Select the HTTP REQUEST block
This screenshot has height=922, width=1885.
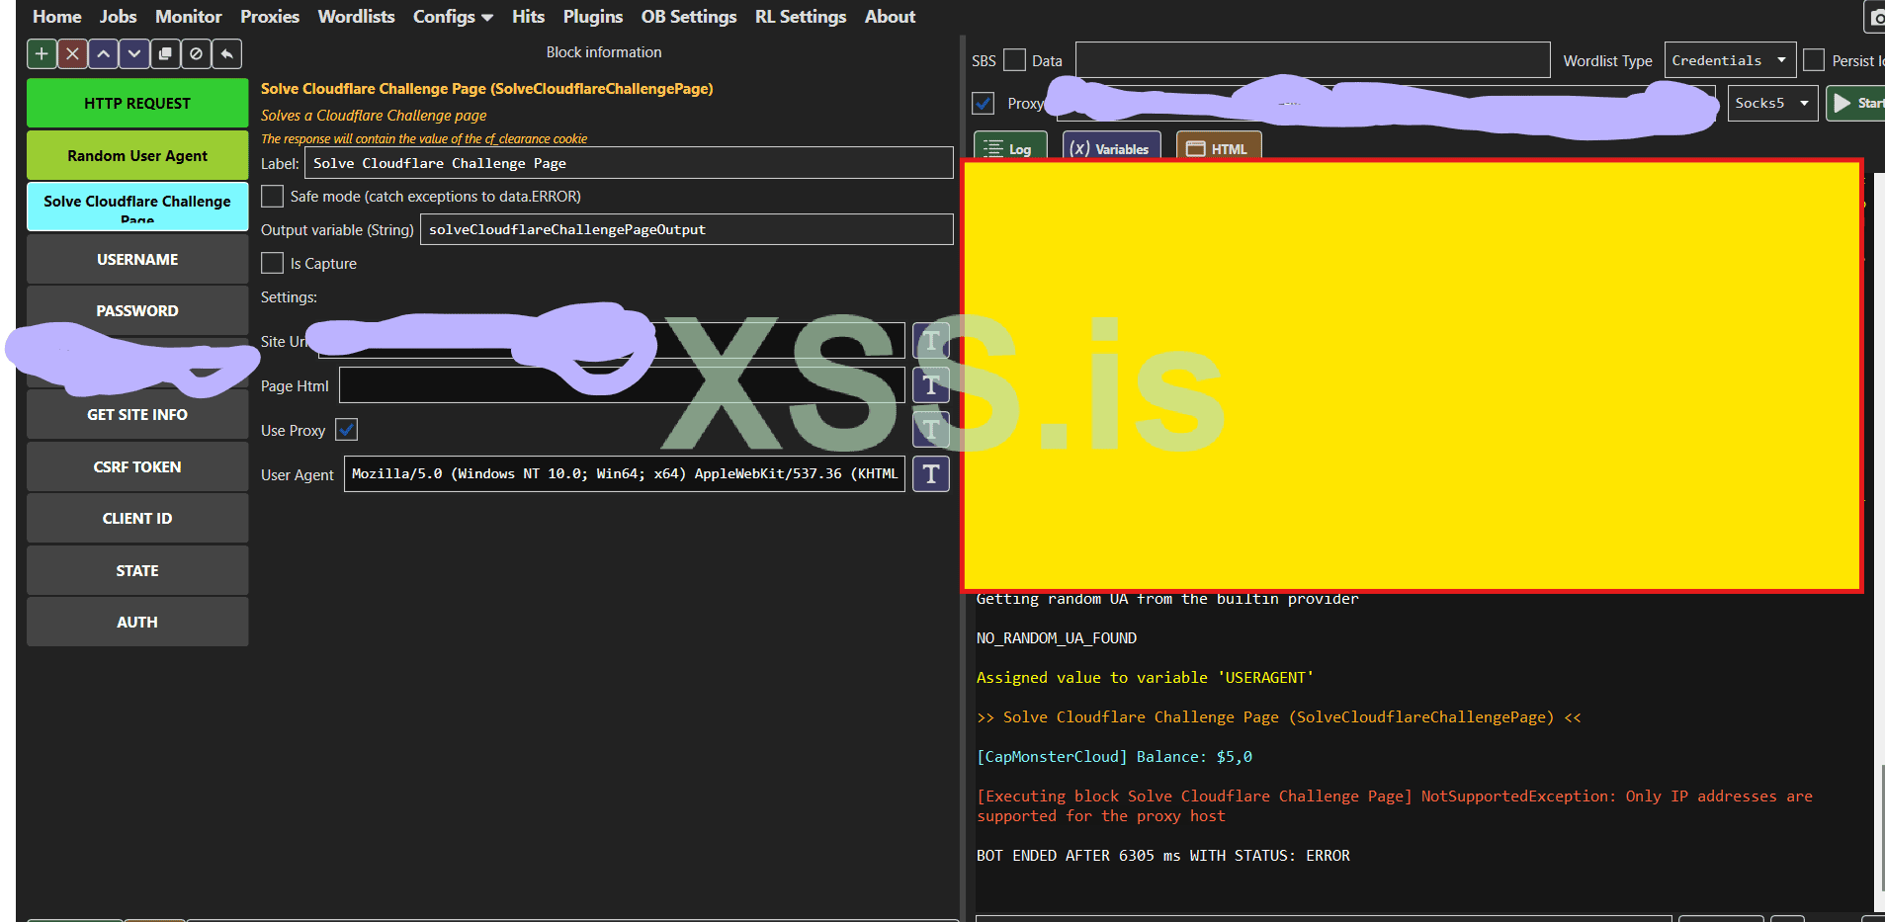pos(137,104)
